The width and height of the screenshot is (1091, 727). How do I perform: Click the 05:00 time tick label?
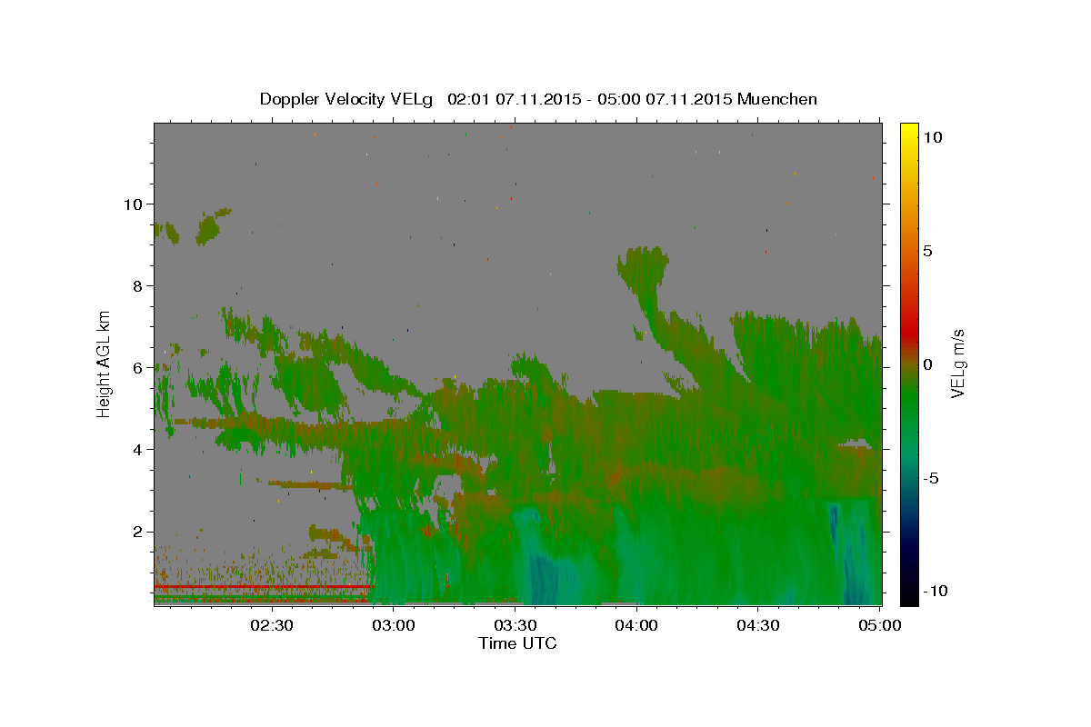click(879, 625)
